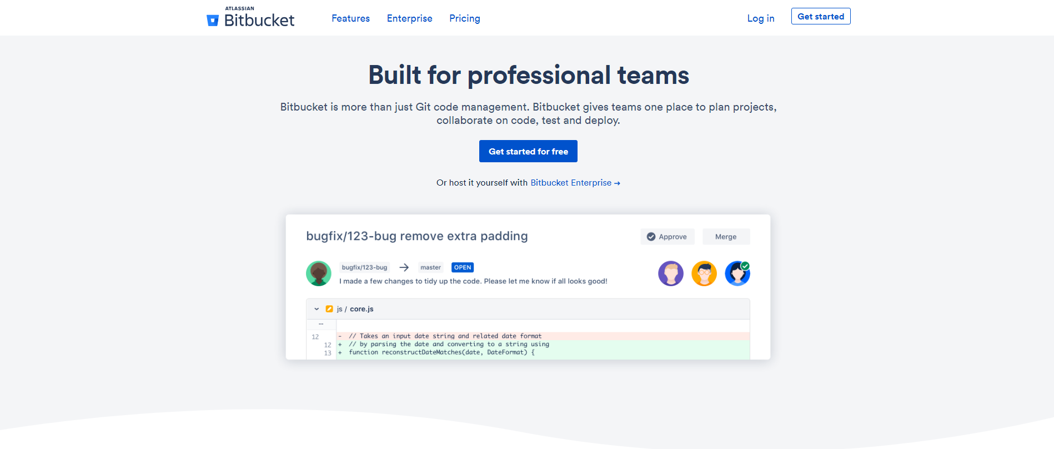Expand hidden lines with the ellipsis
The image size is (1054, 449).
321,323
